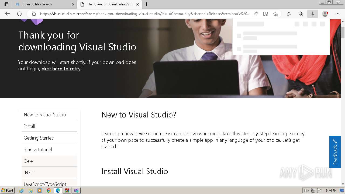Close the 'open vb file - Search' tab
The height and width of the screenshot is (194, 345).
pos(73,4)
